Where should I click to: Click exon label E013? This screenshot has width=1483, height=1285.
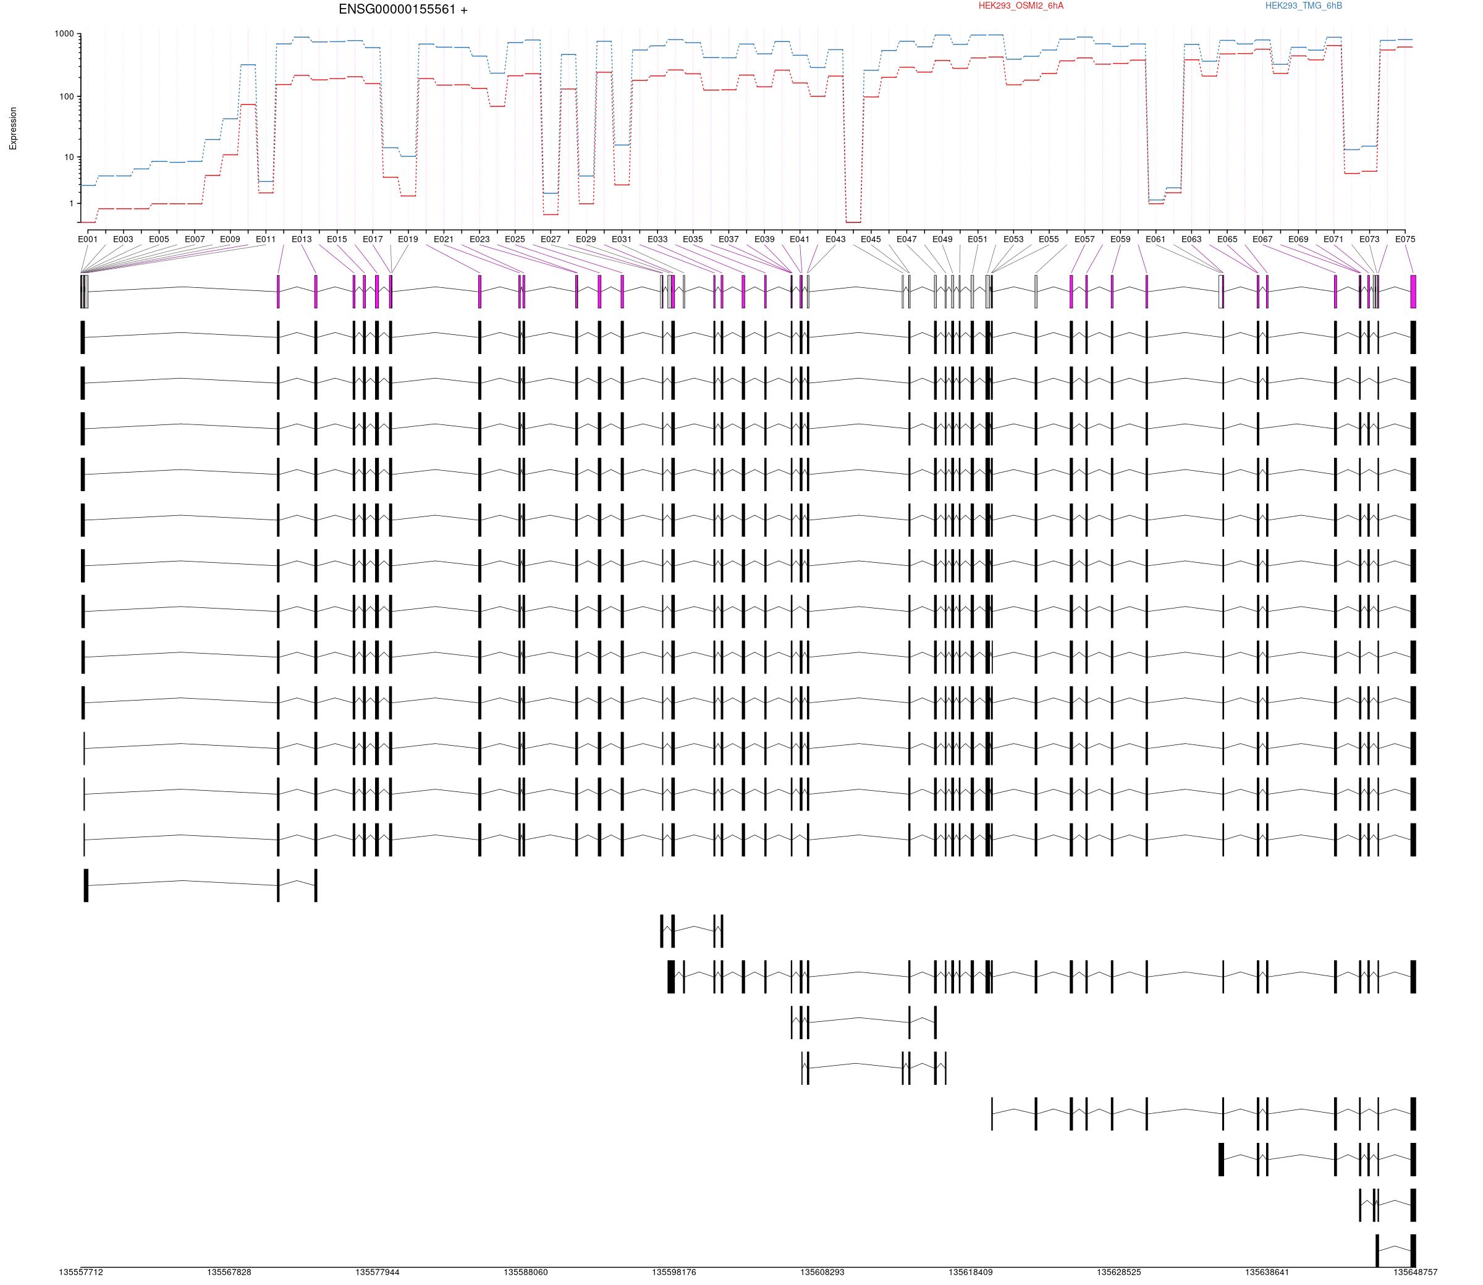pos(302,240)
